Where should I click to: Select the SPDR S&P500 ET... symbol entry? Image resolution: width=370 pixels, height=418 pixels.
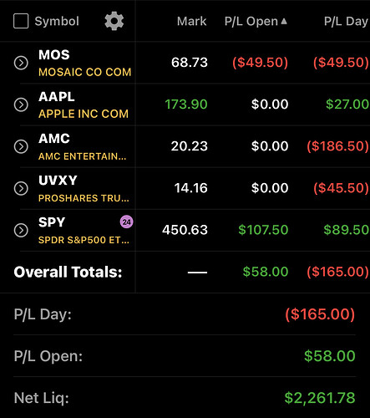tap(84, 240)
